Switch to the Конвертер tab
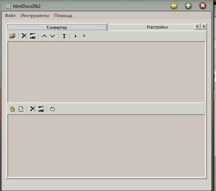Screen dimensions: 216x191 [x=57, y=27]
